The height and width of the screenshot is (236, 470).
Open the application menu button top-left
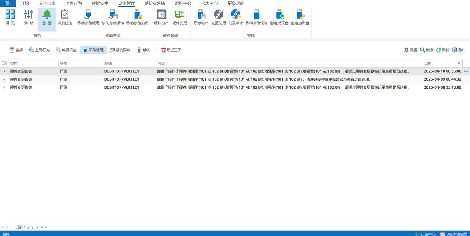coord(8,3)
